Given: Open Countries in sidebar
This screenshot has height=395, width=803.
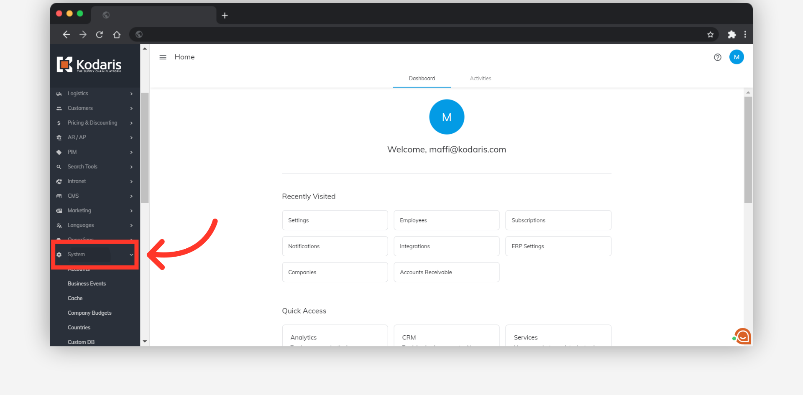Looking at the screenshot, I should 79,327.
